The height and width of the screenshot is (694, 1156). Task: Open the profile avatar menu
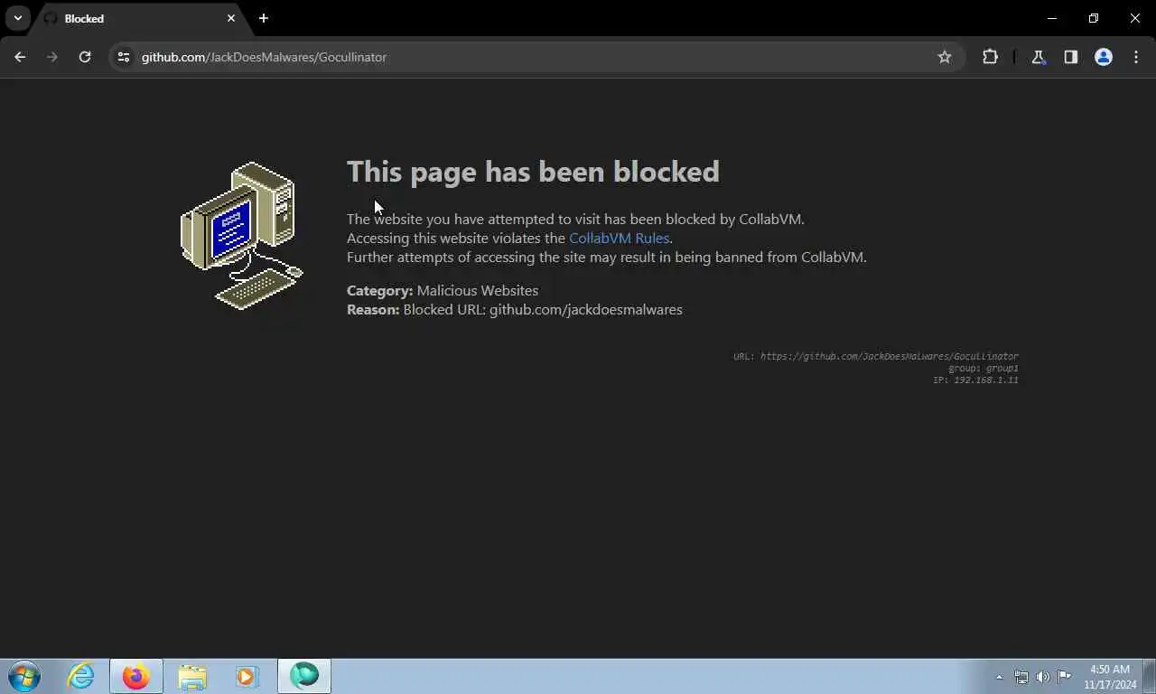[1104, 57]
